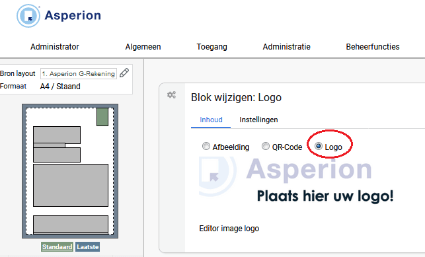Screen dimensions: 425x257
Task: Select the top gray address block in preview
Action: pyautogui.click(x=57, y=135)
